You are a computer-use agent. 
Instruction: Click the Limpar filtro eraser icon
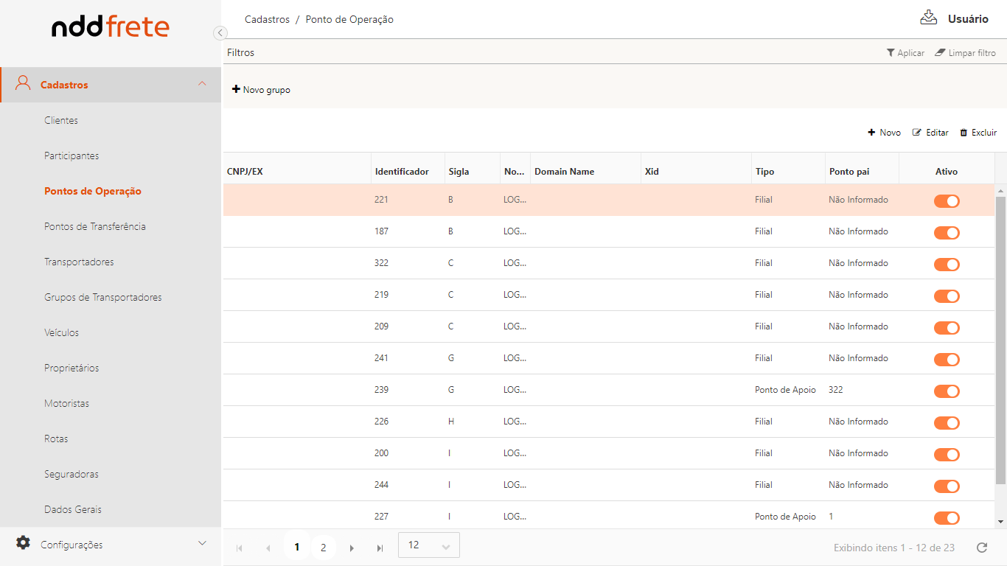[x=940, y=53]
